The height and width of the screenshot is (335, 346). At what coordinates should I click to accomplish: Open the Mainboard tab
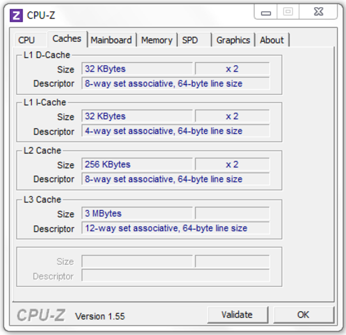(112, 40)
